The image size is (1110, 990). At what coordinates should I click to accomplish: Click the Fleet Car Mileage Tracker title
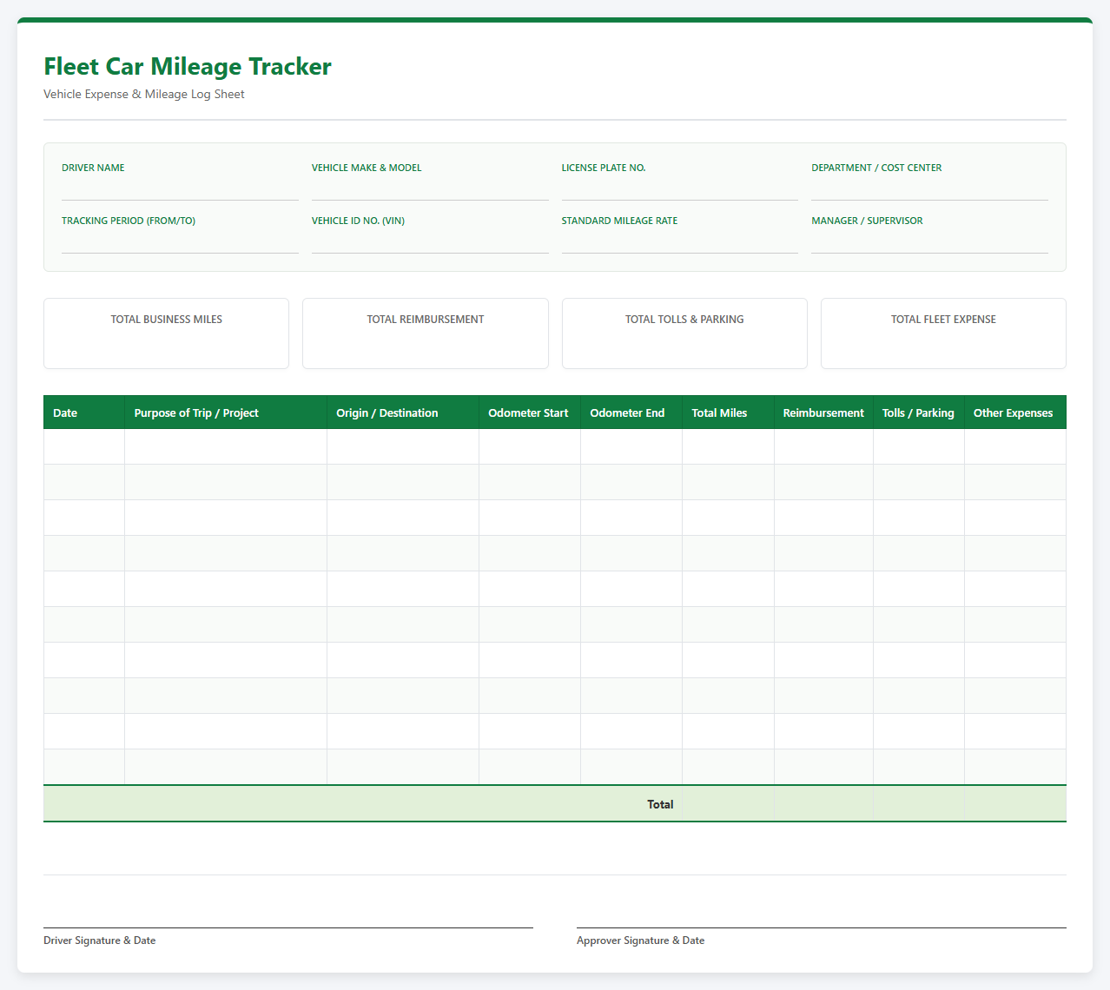click(x=188, y=67)
